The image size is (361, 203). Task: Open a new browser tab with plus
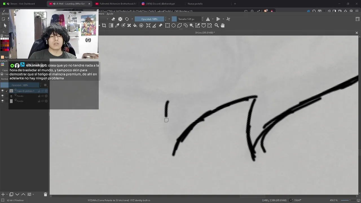(235, 4)
